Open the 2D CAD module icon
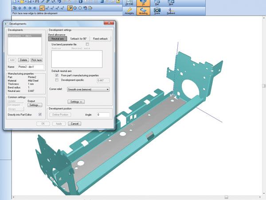This screenshot has width=266, height=200. click(129, 2)
